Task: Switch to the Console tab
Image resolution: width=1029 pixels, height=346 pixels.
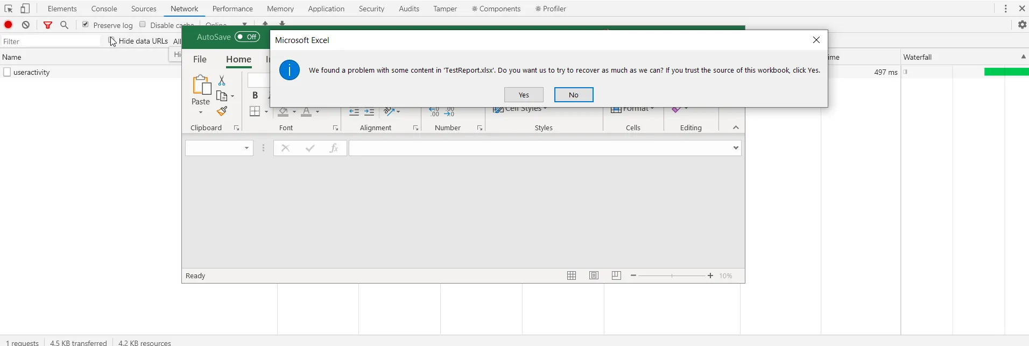Action: (104, 9)
